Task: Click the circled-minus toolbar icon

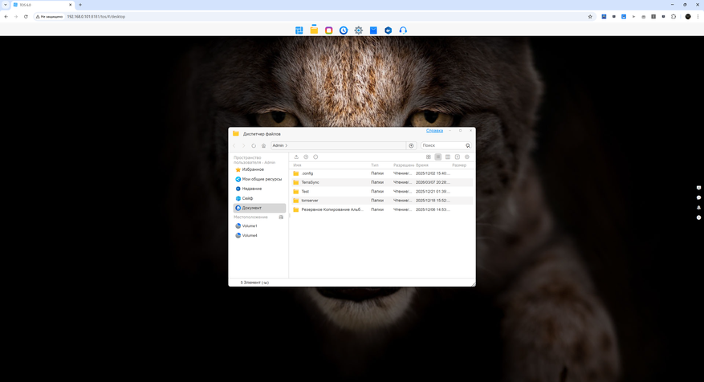Action: [315, 156]
